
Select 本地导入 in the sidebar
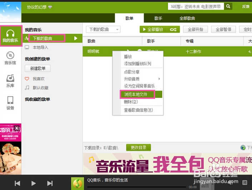pos(40,47)
